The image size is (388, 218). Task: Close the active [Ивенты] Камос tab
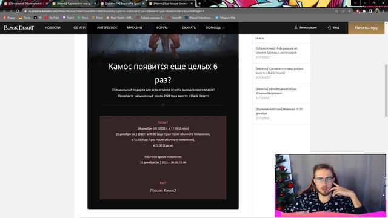pyautogui.click(x=192, y=4)
